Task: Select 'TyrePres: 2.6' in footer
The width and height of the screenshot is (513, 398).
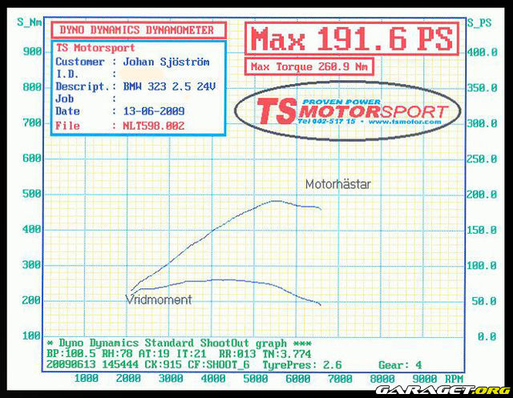Action: click(302, 364)
